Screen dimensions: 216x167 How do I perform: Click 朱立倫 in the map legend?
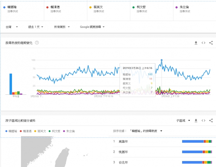[69, 131]
